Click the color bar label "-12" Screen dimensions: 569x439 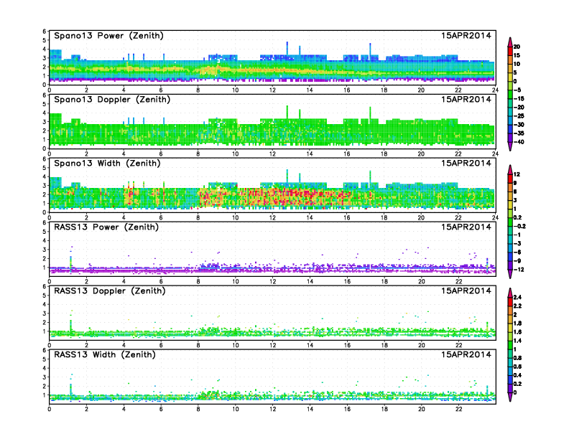click(x=519, y=270)
